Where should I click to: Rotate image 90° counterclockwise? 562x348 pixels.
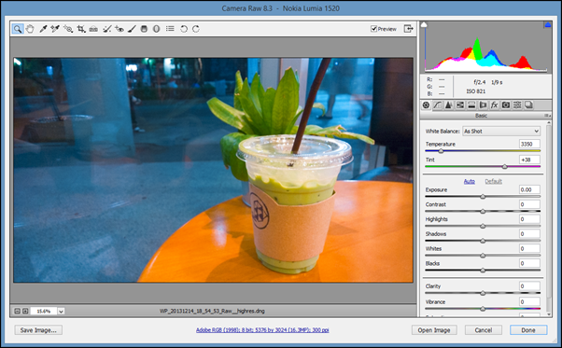pos(184,29)
